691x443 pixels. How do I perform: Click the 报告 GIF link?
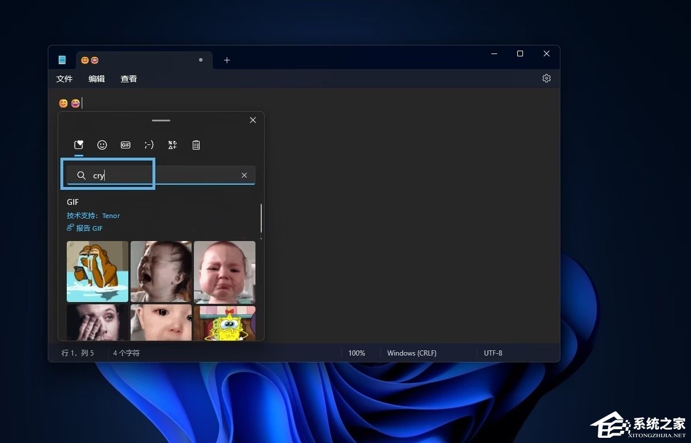tap(85, 228)
